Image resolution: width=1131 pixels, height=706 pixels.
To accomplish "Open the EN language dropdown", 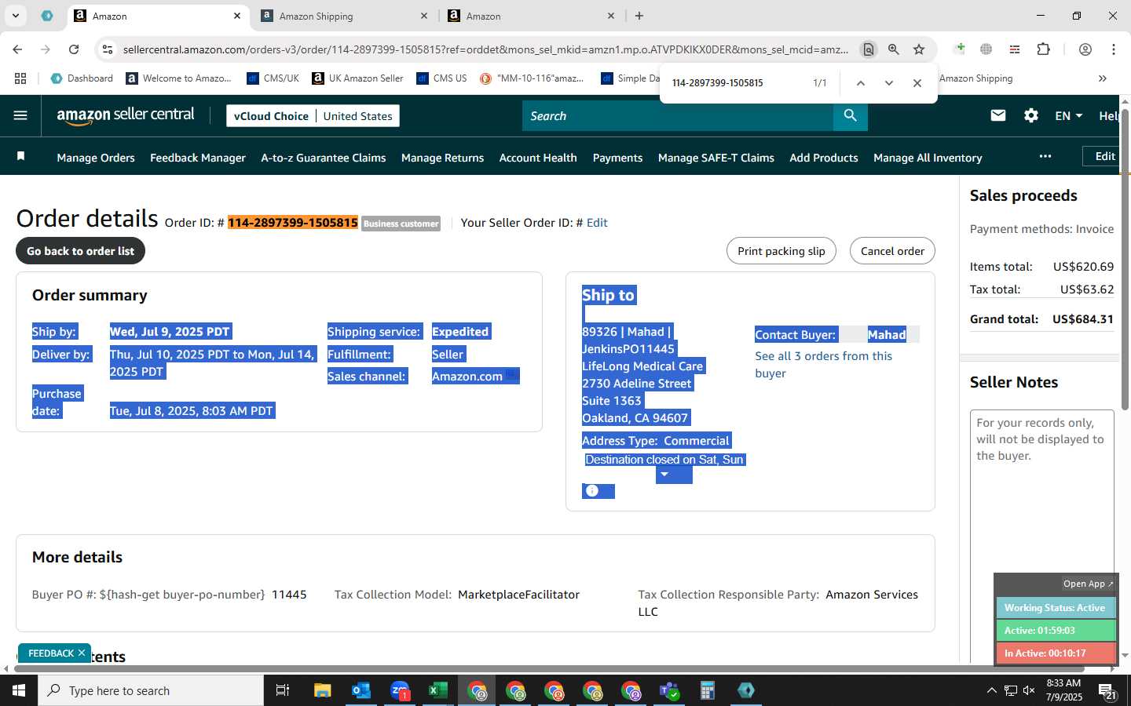I will pyautogui.click(x=1068, y=115).
